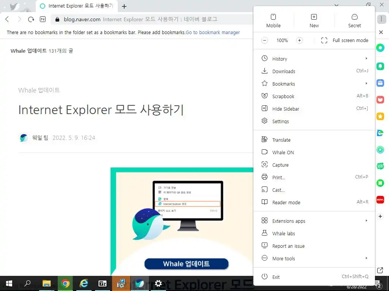The height and width of the screenshot is (291, 389).
Task: Close the bookmarks bar message
Action: click(381, 32)
